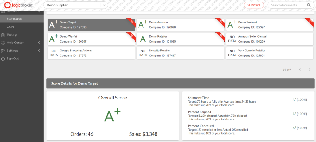Screen dimensions: 316x142
Task: Click the red 41 ribbon on Demo Wayfair
Action: pos(131,36)
